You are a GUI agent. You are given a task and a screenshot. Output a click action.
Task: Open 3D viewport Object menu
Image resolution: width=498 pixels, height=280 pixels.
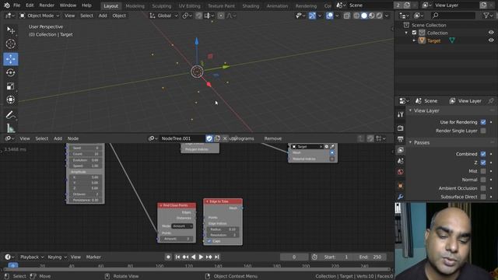(x=119, y=16)
